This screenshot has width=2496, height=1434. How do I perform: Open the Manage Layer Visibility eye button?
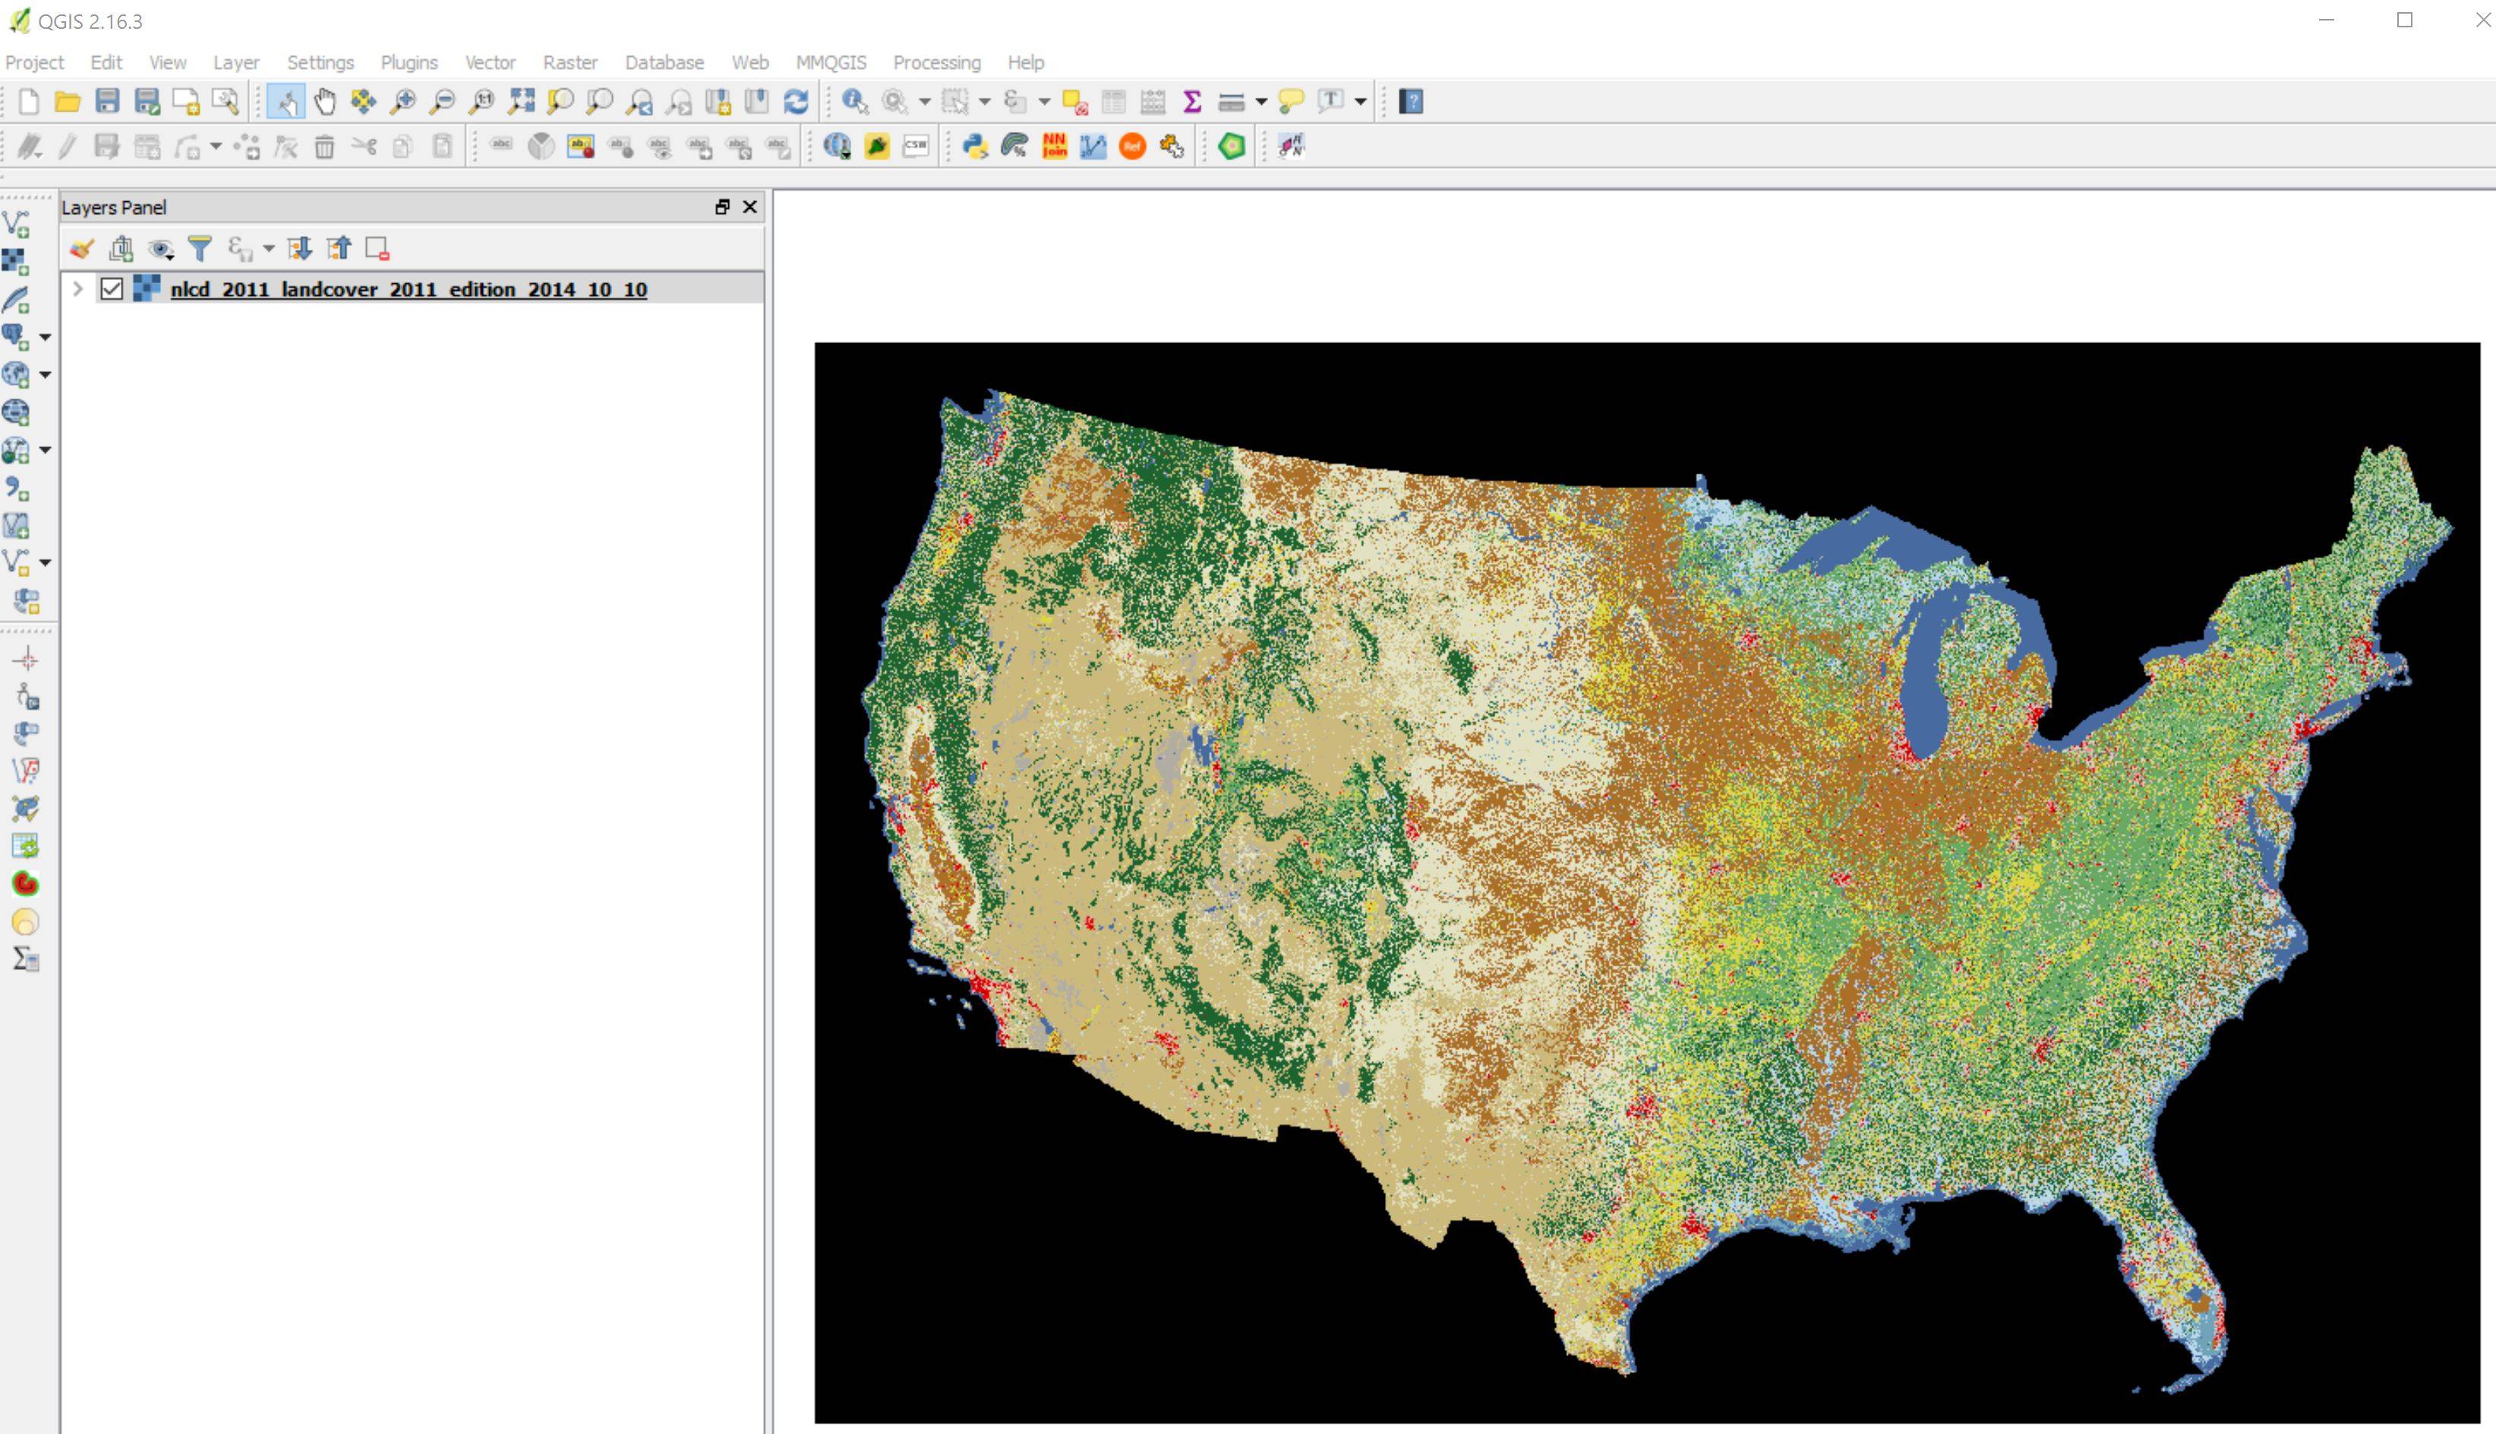(160, 249)
